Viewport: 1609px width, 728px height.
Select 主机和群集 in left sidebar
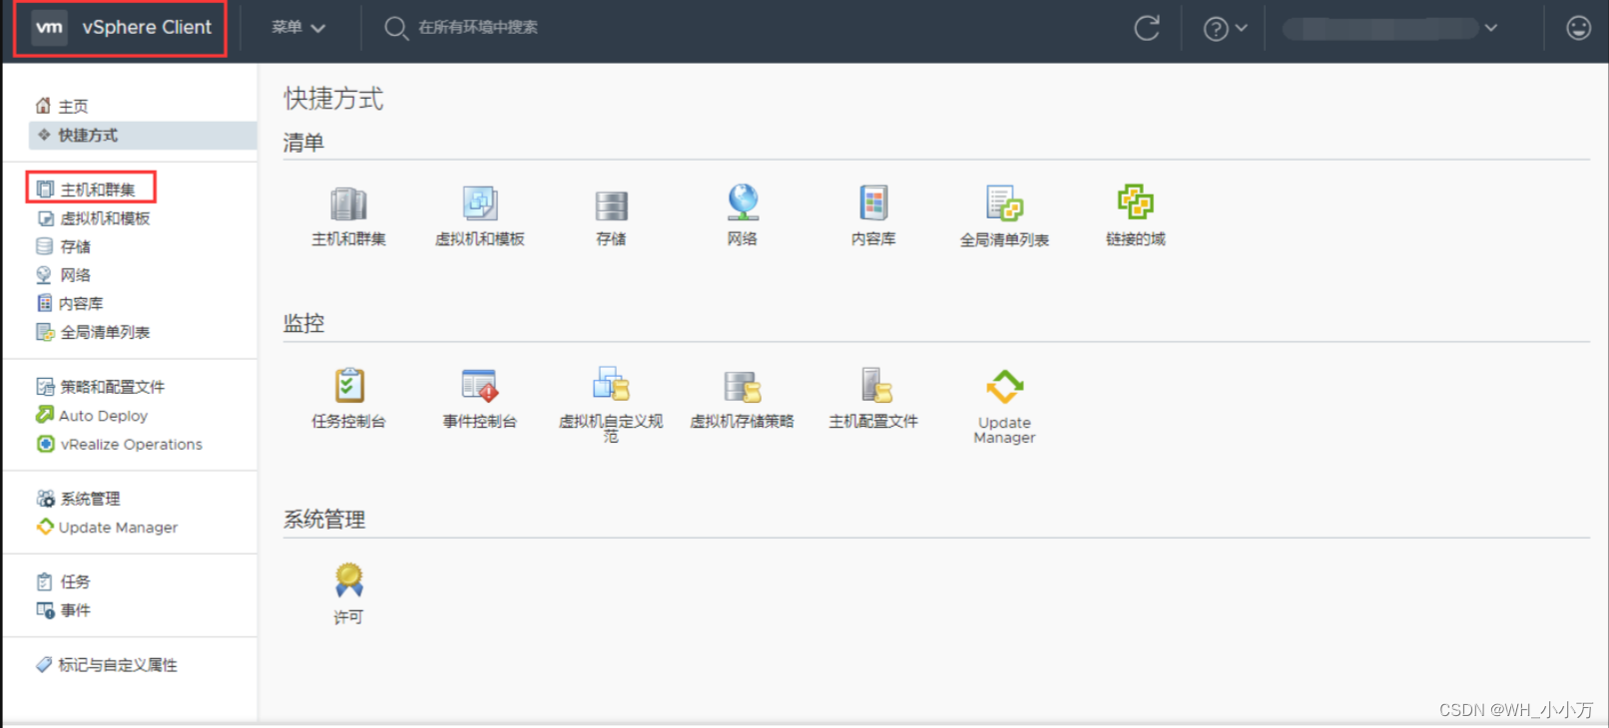[x=86, y=189]
